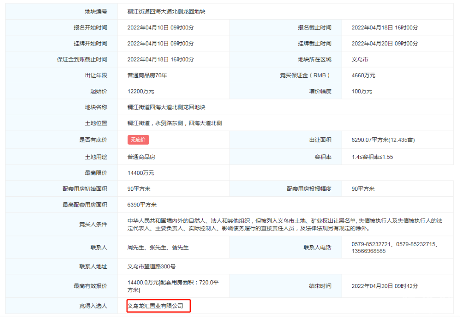This screenshot has width=460, height=317.
Task: Click the 容积率 range value
Action: pyautogui.click(x=372, y=157)
